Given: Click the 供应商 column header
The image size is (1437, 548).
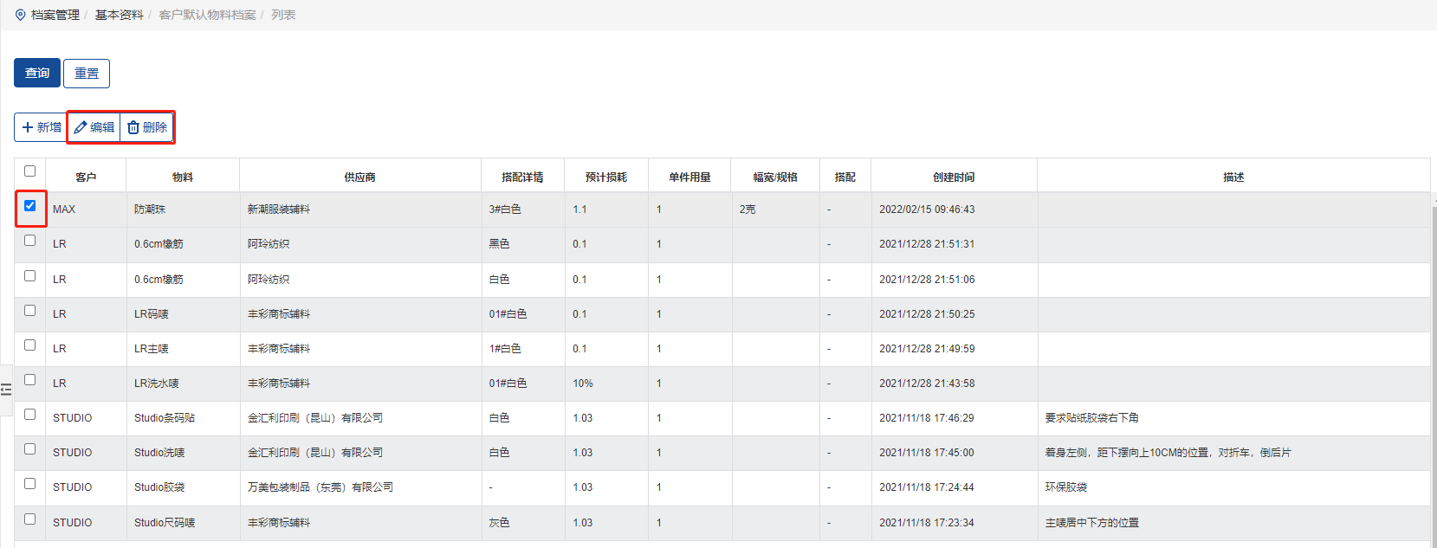Looking at the screenshot, I should (359, 177).
